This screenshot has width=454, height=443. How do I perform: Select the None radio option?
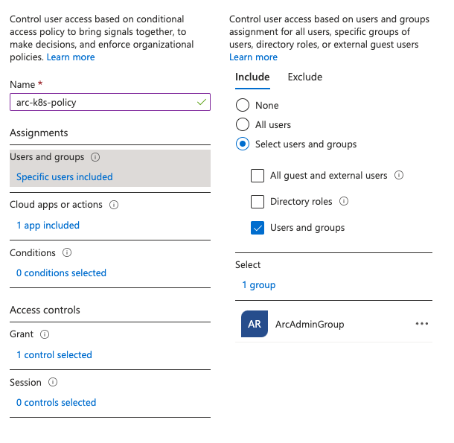click(x=243, y=106)
